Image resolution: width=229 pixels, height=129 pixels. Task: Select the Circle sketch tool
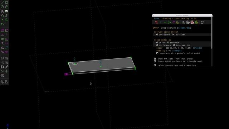pos(2,7)
